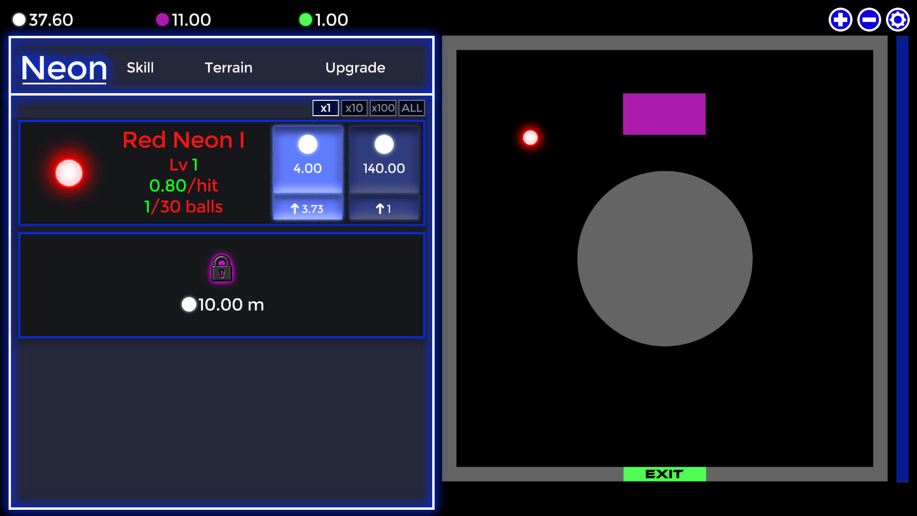Click the Red Neon I ball icon
The height and width of the screenshot is (516, 917).
coord(69,172)
